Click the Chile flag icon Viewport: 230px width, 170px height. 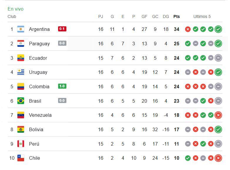21,158
